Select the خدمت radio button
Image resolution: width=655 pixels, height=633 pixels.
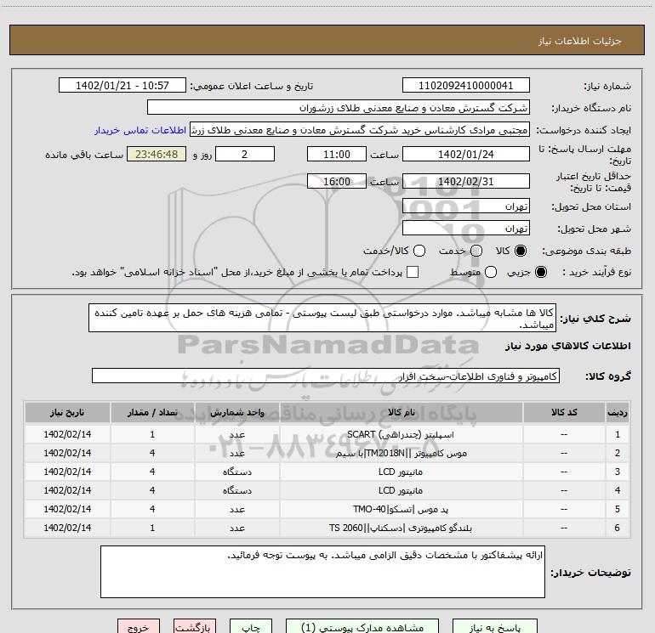pyautogui.click(x=476, y=251)
